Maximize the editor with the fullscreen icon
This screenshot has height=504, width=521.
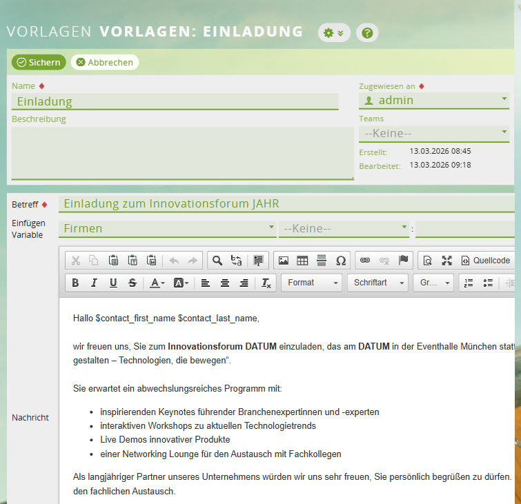click(446, 261)
